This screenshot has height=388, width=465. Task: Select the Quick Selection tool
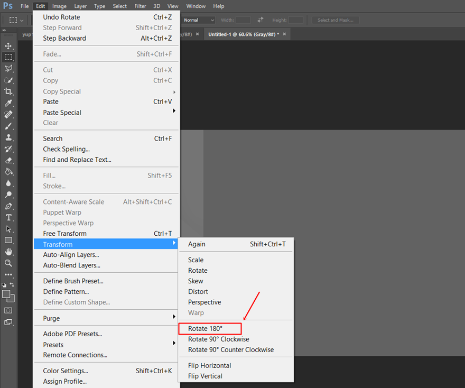click(8, 80)
